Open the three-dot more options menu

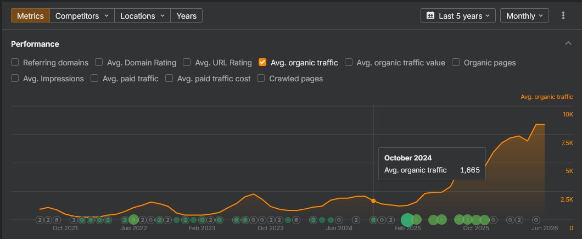(563, 15)
